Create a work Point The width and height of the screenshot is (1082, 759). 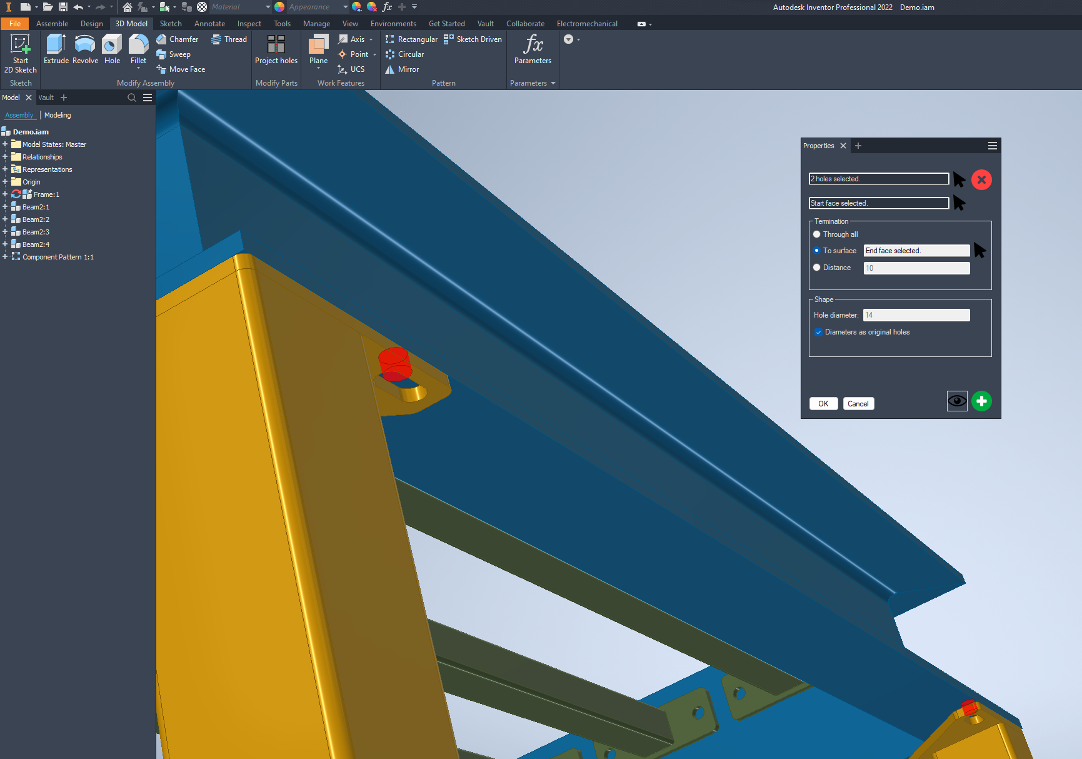pyautogui.click(x=353, y=54)
